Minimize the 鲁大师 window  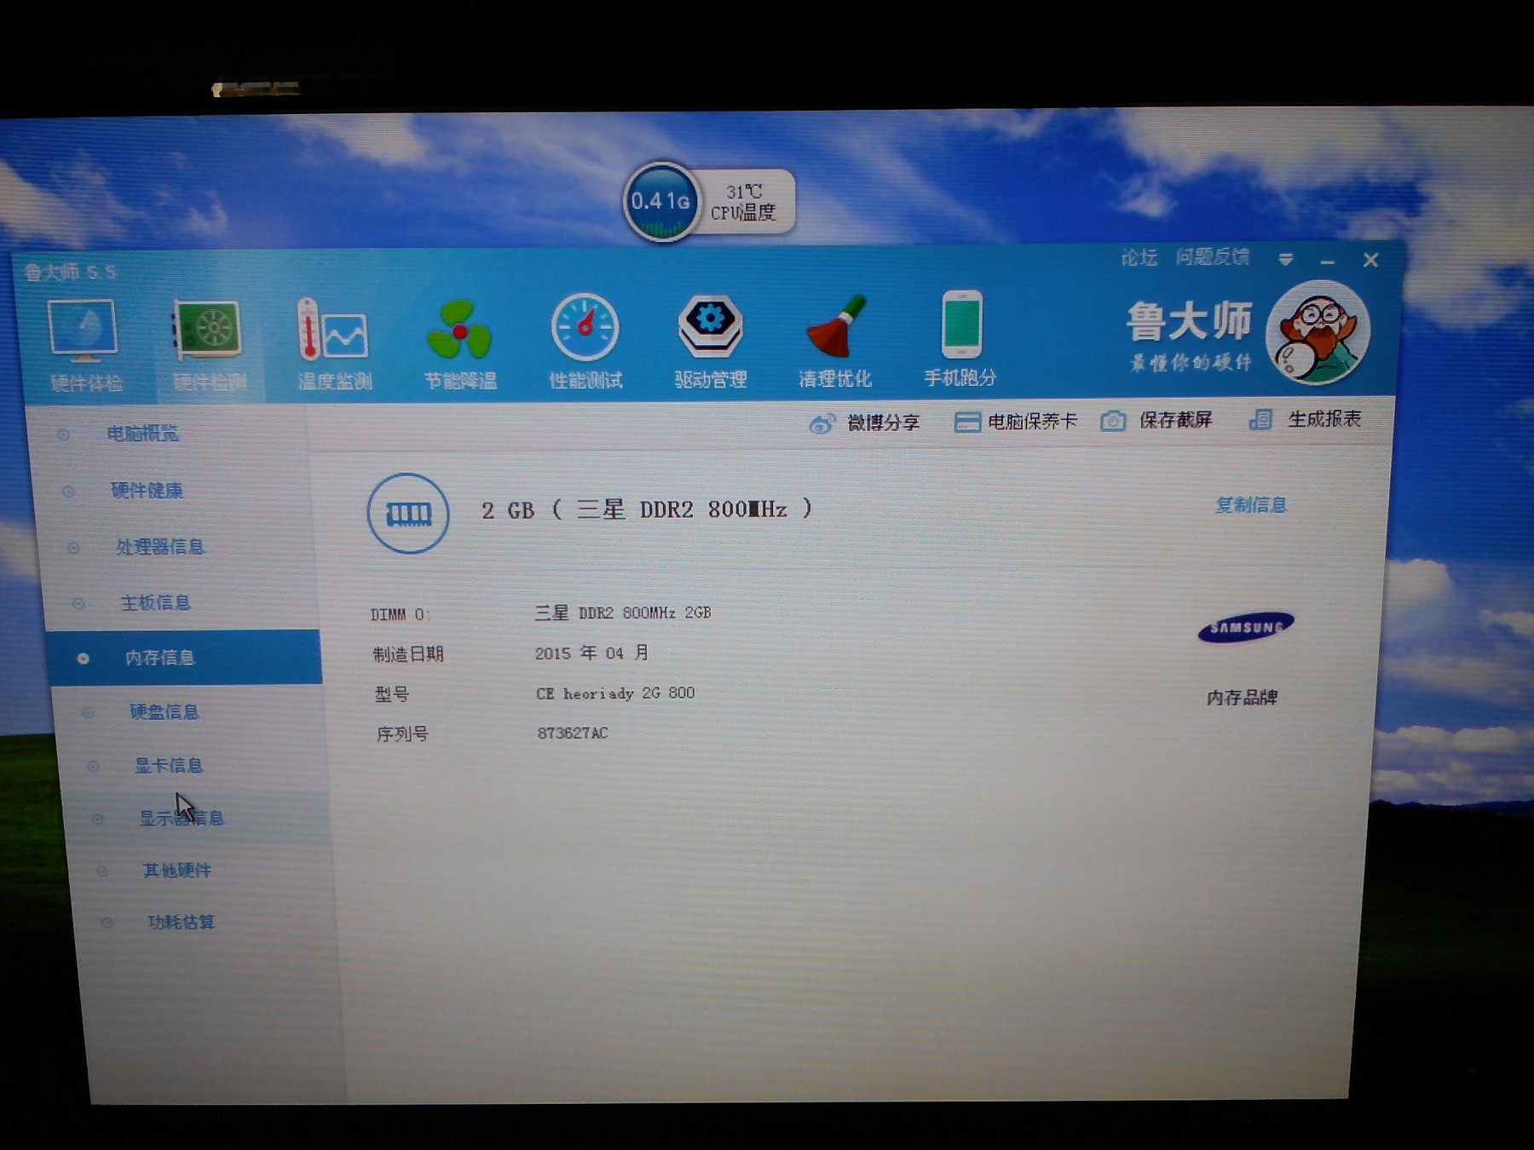[x=1327, y=261]
